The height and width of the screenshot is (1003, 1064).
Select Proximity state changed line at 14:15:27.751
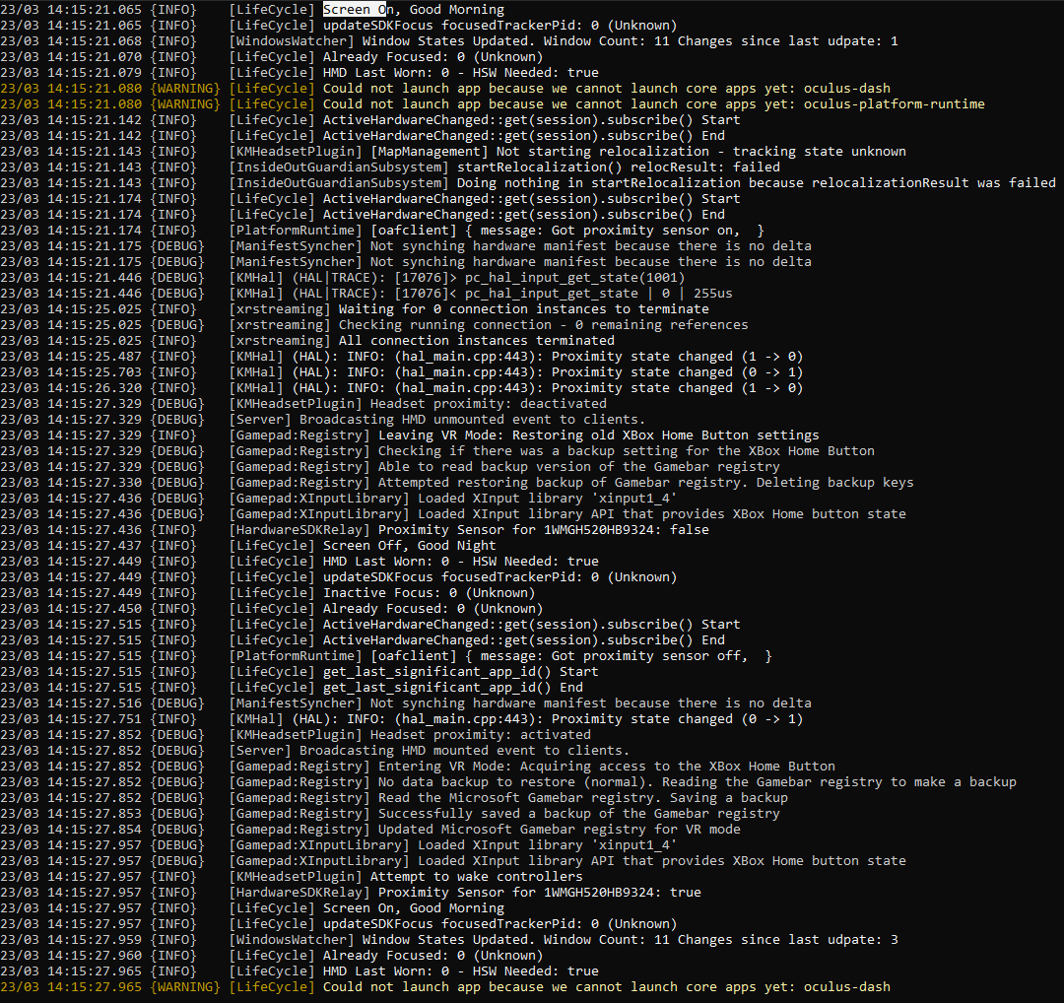click(402, 718)
